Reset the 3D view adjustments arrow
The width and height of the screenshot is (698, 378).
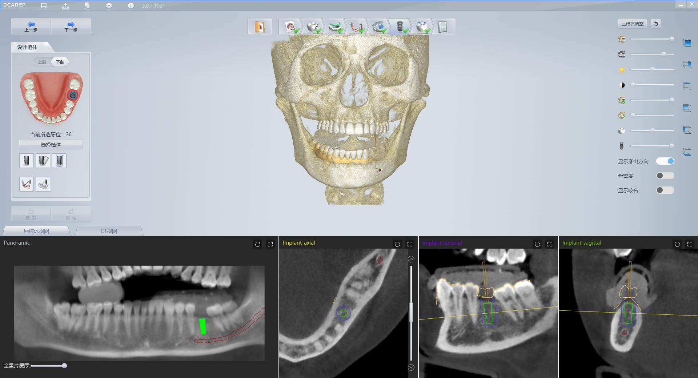coord(655,24)
